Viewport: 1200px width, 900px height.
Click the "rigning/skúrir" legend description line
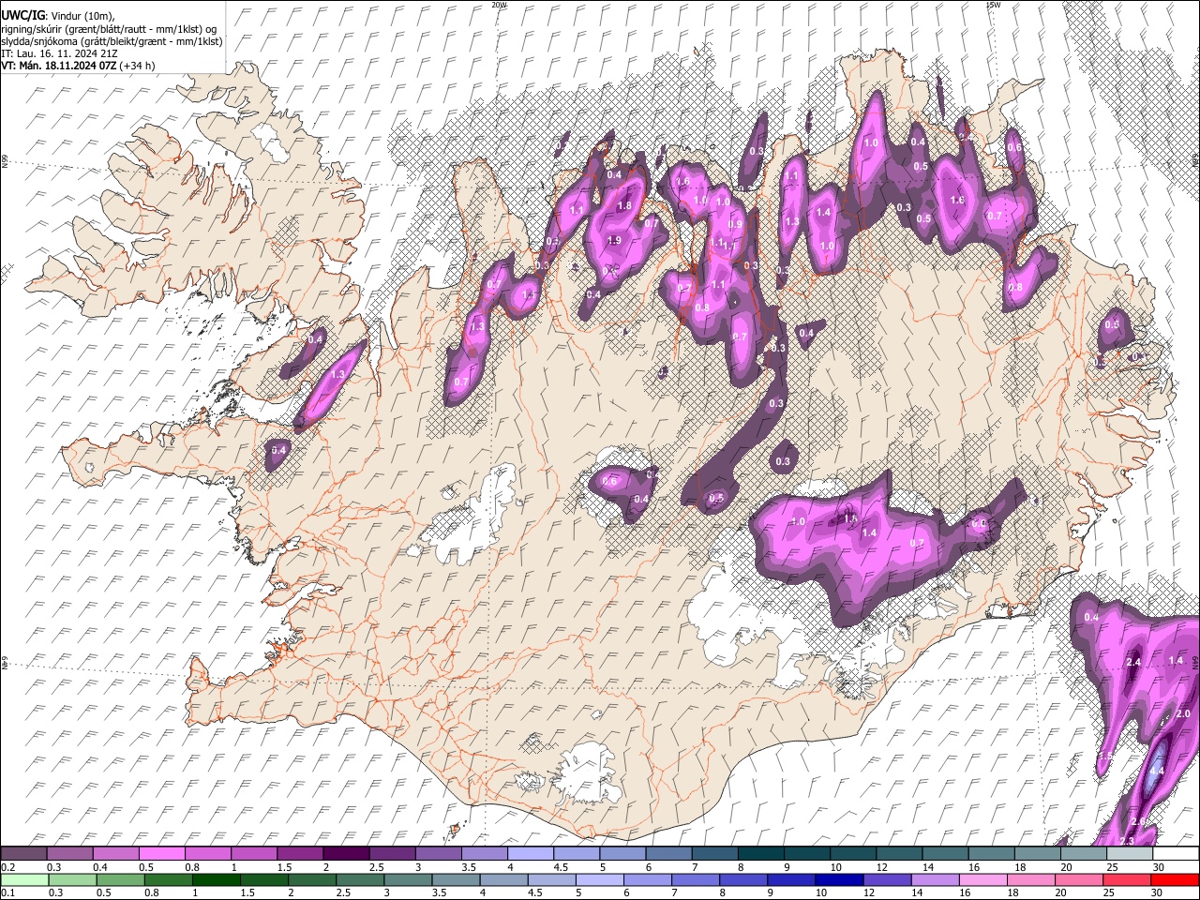point(109,28)
